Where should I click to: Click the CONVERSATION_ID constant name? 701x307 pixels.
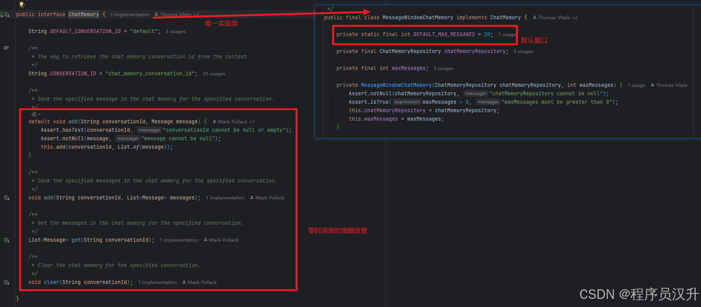click(x=73, y=74)
